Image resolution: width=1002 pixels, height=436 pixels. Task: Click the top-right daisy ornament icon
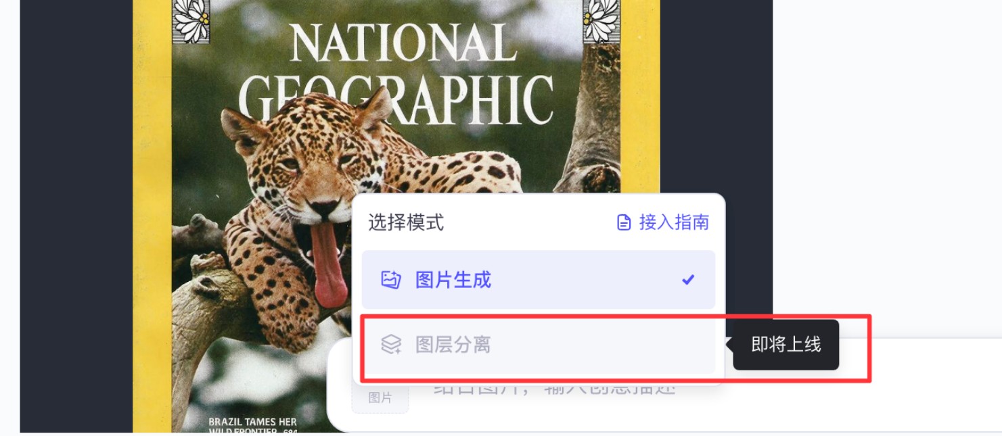[601, 21]
